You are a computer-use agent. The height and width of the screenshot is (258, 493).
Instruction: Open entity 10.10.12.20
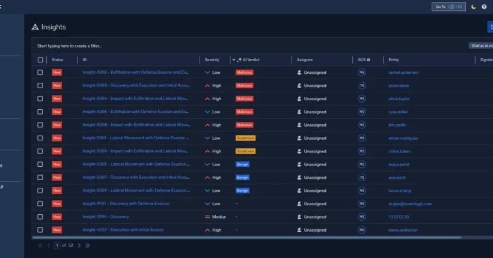pyautogui.click(x=399, y=217)
